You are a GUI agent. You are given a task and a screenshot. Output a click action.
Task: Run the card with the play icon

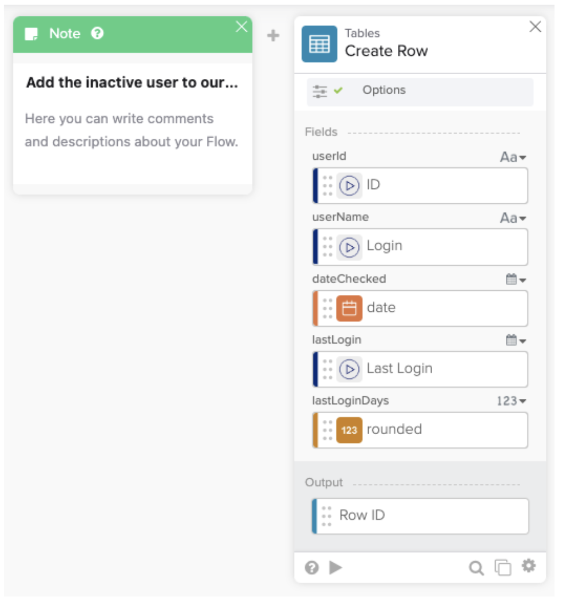click(336, 567)
